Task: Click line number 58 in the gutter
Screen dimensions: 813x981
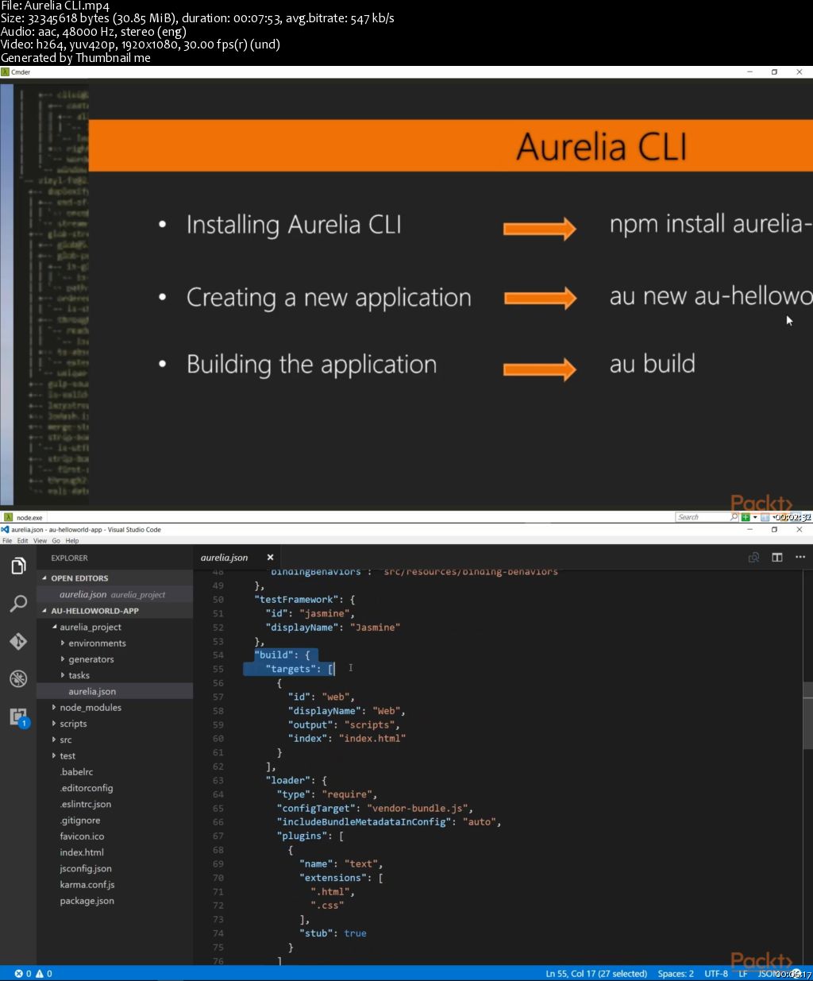Action: click(x=218, y=711)
